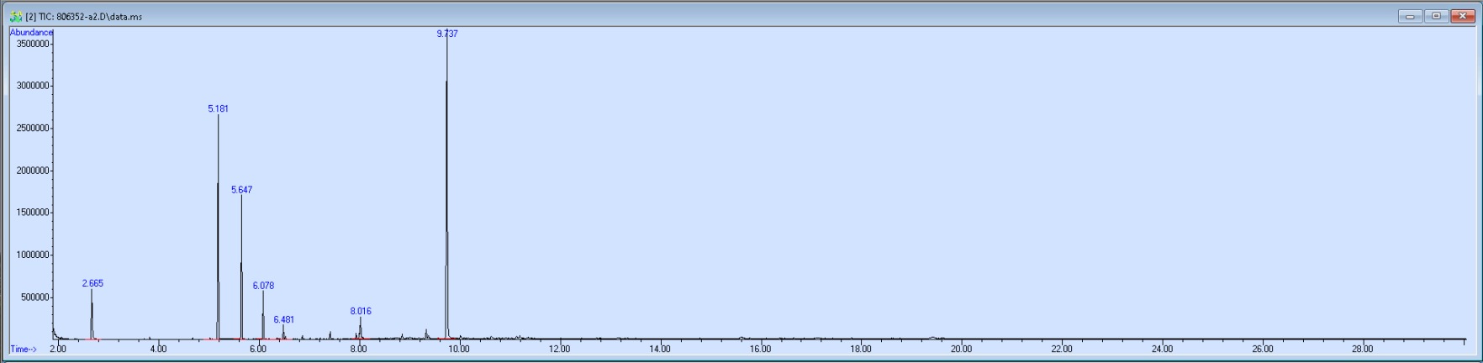The width and height of the screenshot is (1483, 363).
Task: Click the 12.00 time axis tick
Action: pos(559,349)
